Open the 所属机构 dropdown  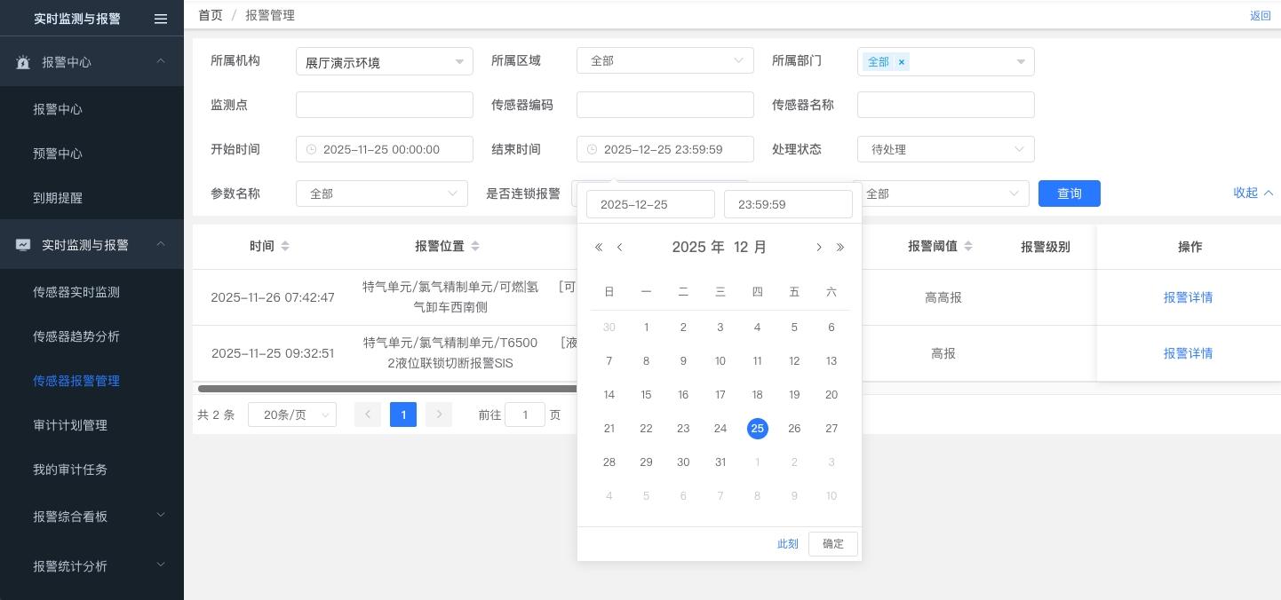384,61
